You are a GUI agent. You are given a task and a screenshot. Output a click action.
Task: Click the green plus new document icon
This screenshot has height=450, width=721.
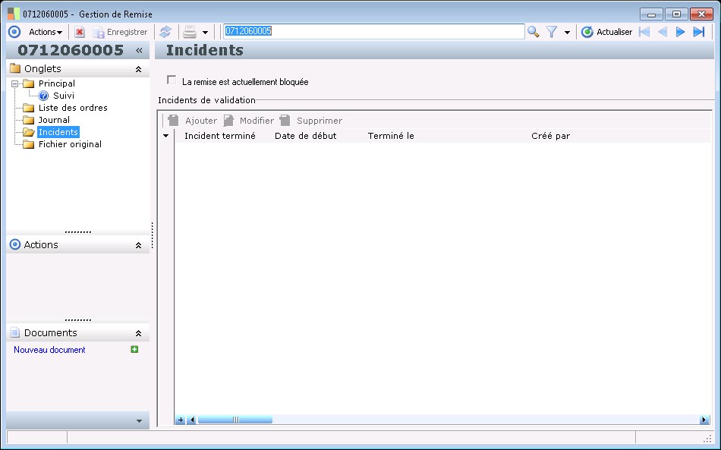tap(134, 349)
